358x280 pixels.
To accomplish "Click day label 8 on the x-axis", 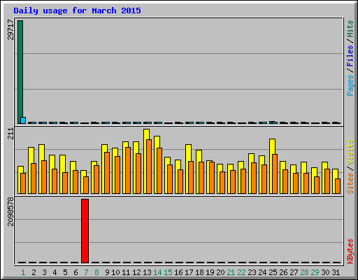I will pyautogui.click(x=96, y=272).
